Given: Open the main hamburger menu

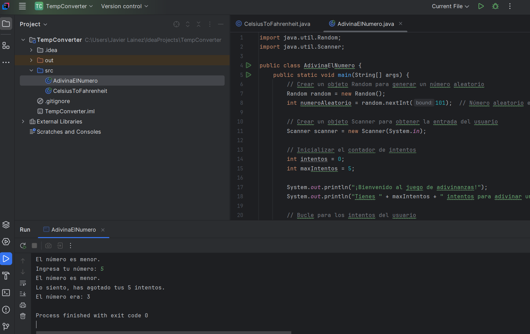Looking at the screenshot, I should pos(22,6).
